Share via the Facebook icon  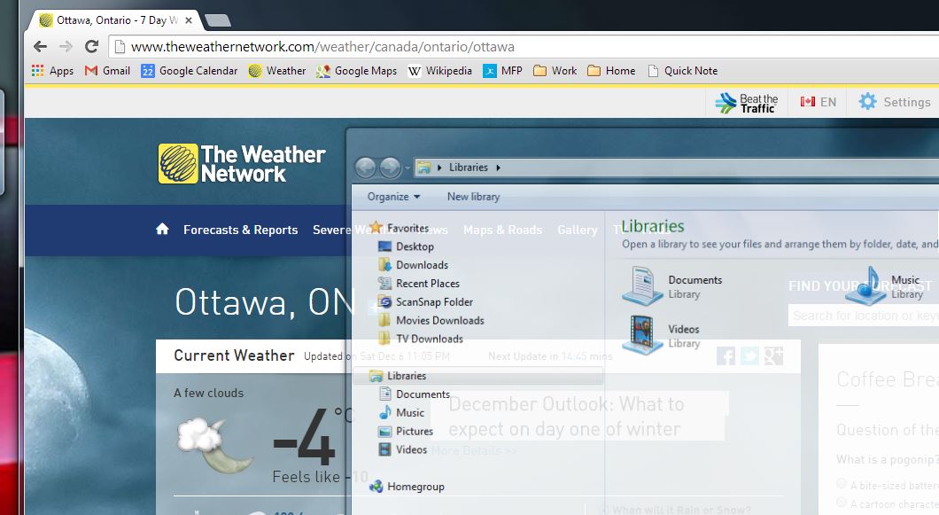pyautogui.click(x=726, y=356)
